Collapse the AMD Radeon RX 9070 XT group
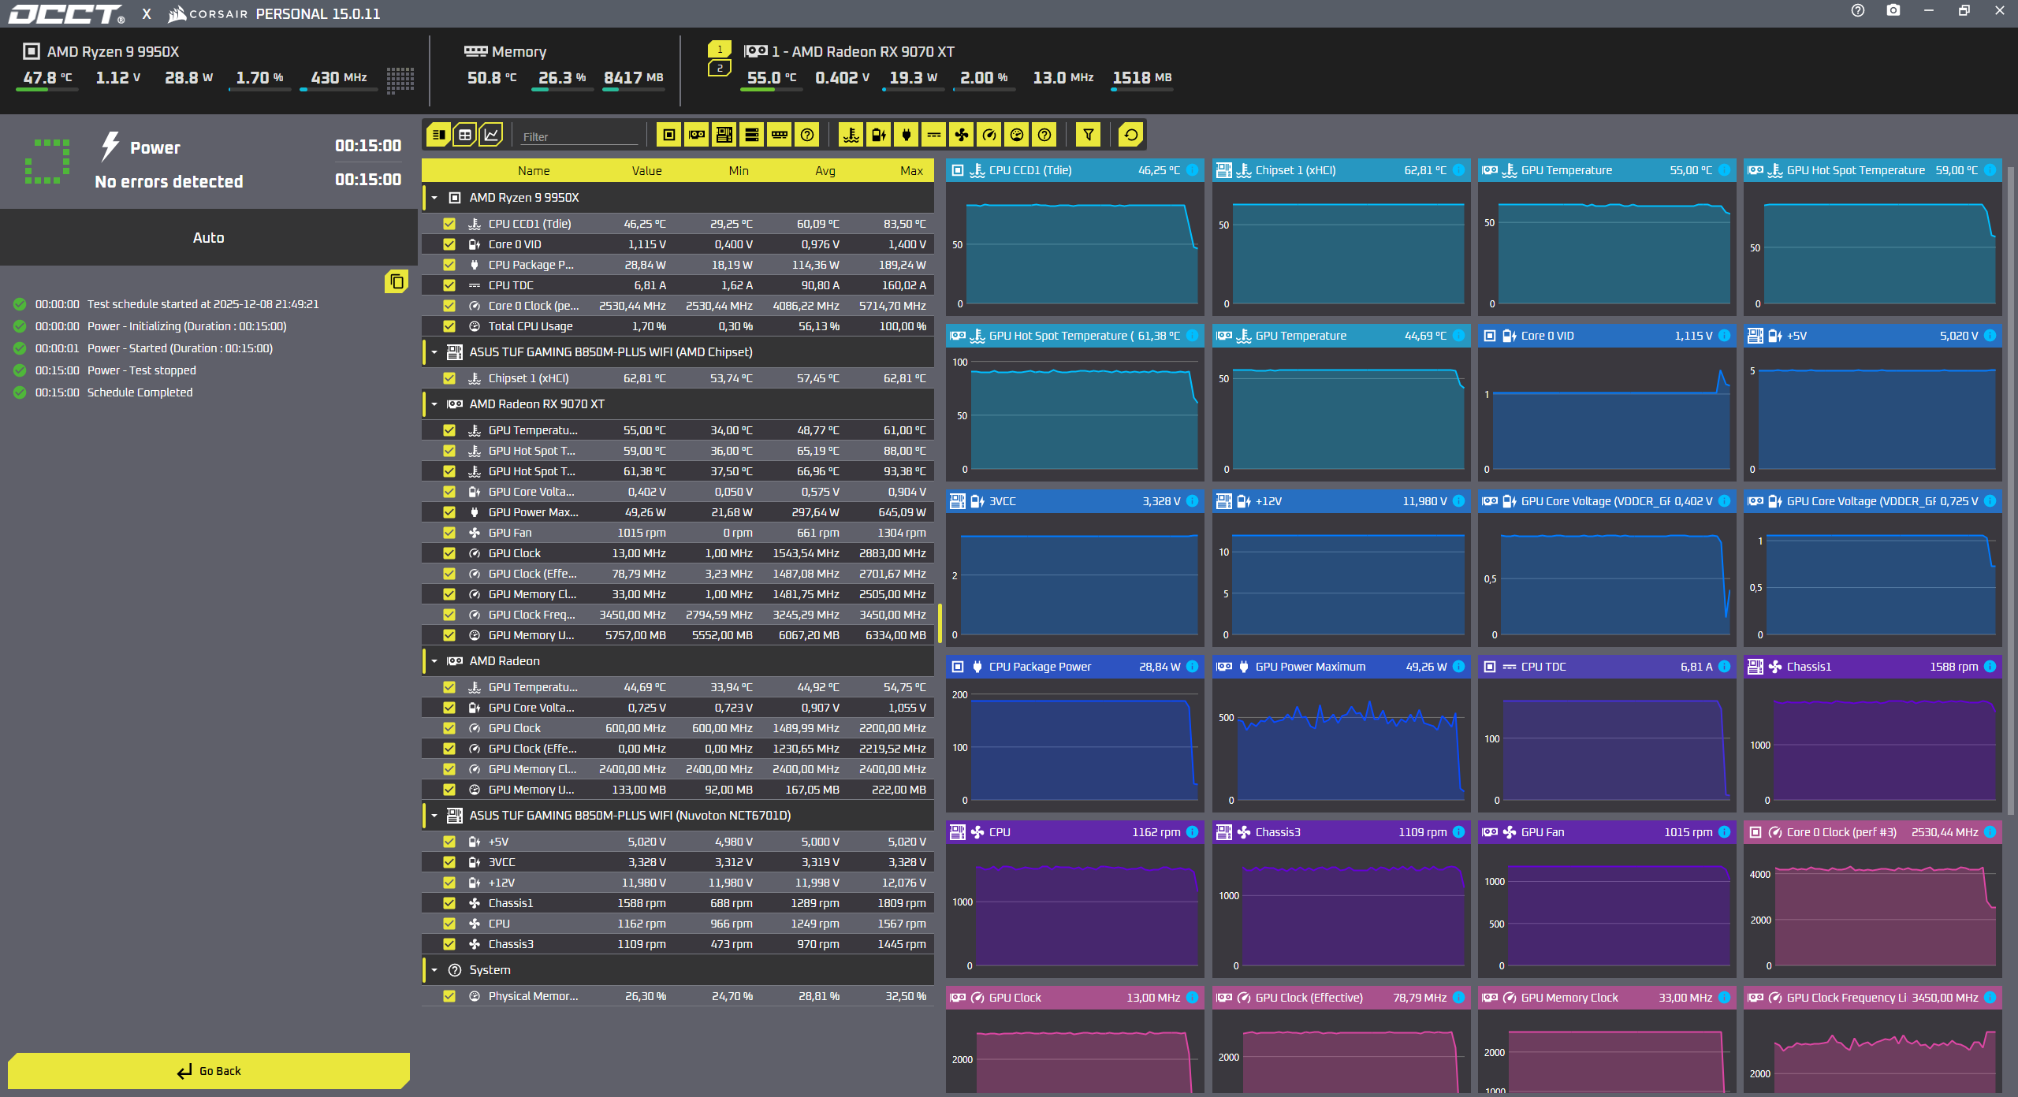 pyautogui.click(x=434, y=404)
